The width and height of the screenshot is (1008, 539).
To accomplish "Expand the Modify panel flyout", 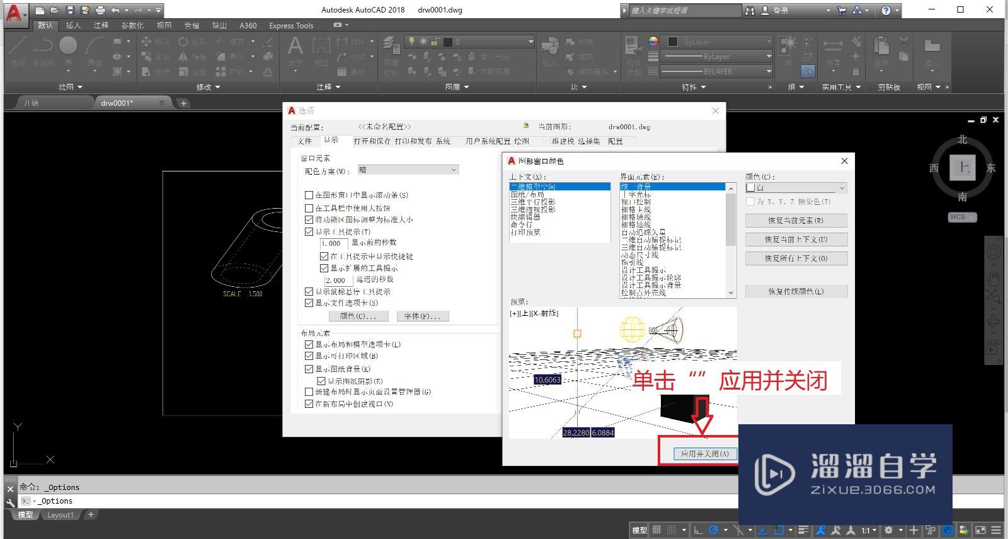I will point(208,87).
